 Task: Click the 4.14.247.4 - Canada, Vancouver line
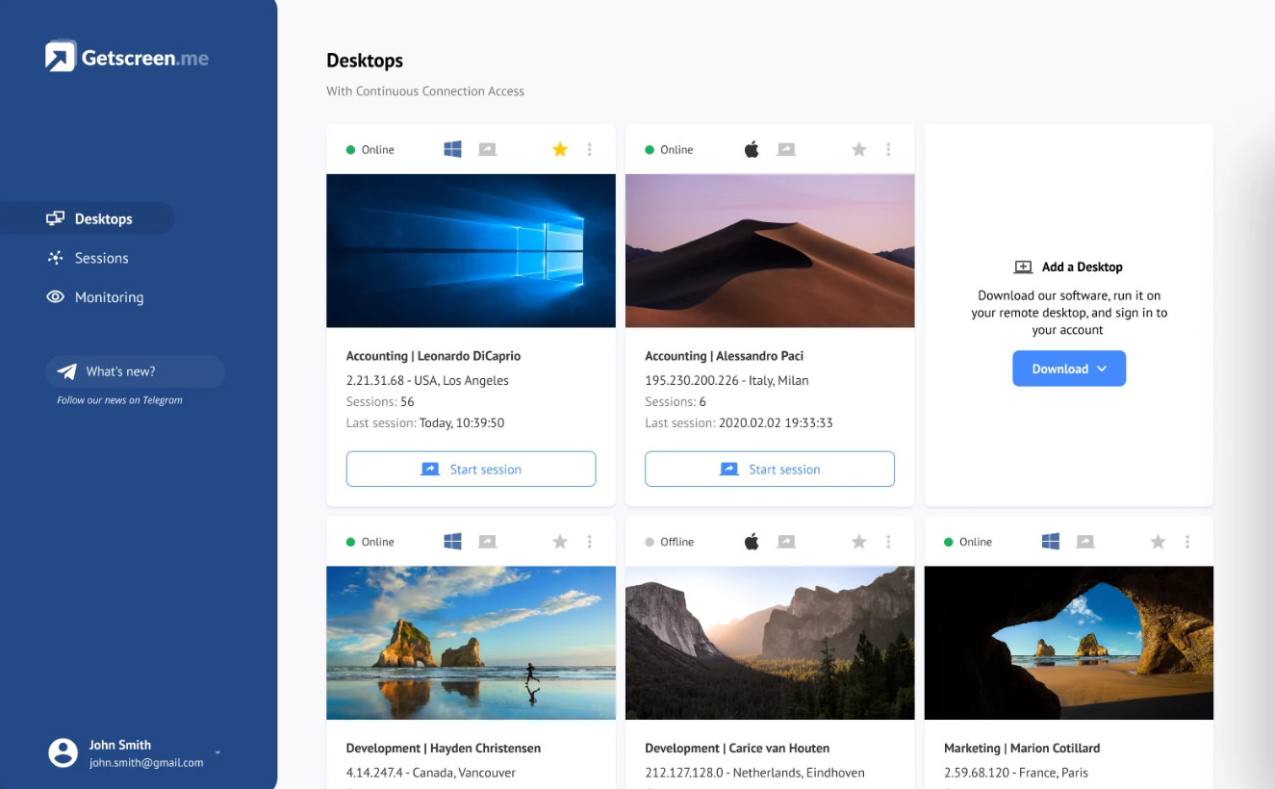431,773
